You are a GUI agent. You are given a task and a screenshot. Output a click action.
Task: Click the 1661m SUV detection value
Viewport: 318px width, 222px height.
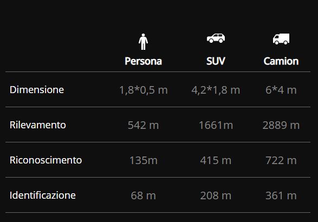(216, 125)
